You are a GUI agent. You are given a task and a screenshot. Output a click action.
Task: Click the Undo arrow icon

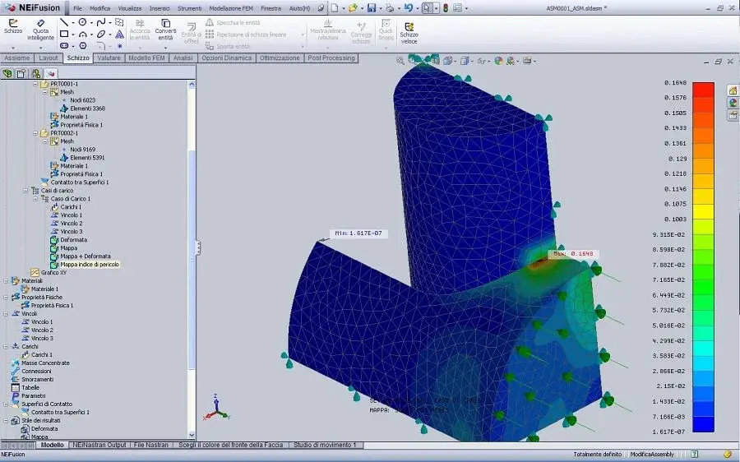click(408, 8)
